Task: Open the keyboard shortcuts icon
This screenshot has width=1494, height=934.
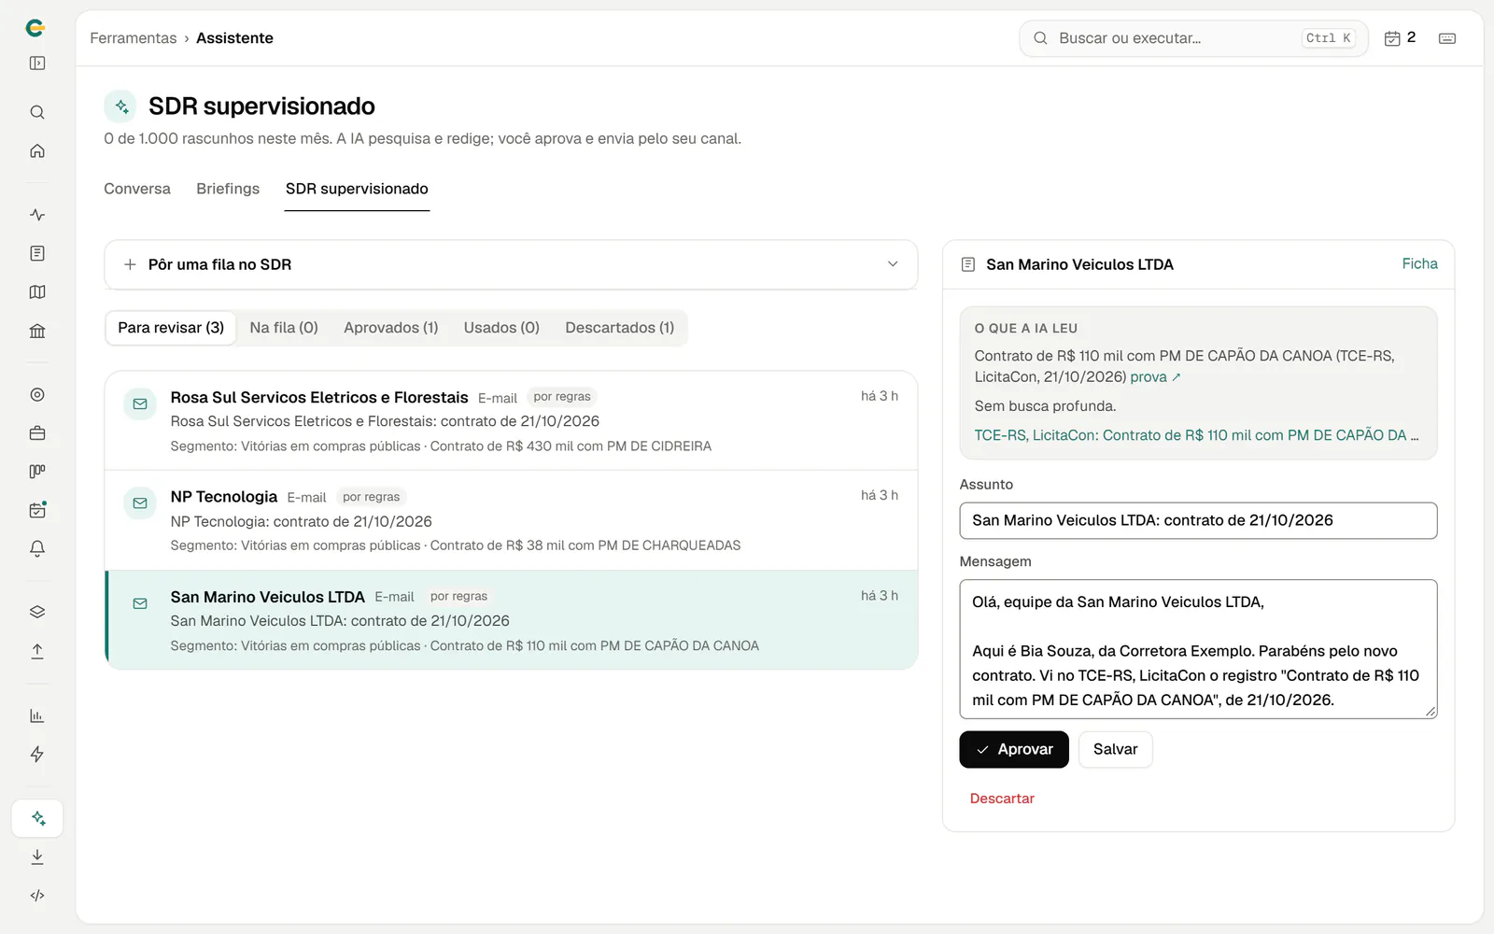Action: [x=1447, y=38]
